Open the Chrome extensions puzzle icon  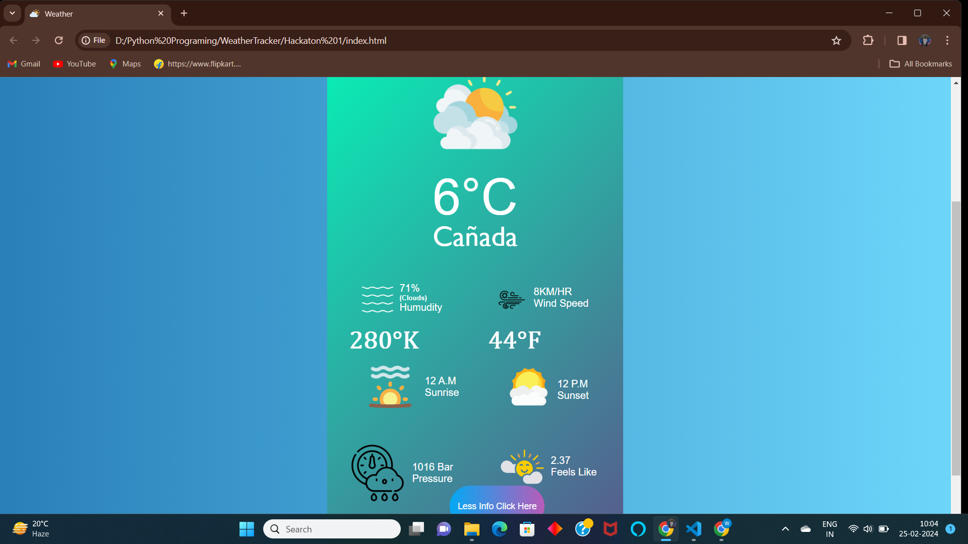click(868, 41)
